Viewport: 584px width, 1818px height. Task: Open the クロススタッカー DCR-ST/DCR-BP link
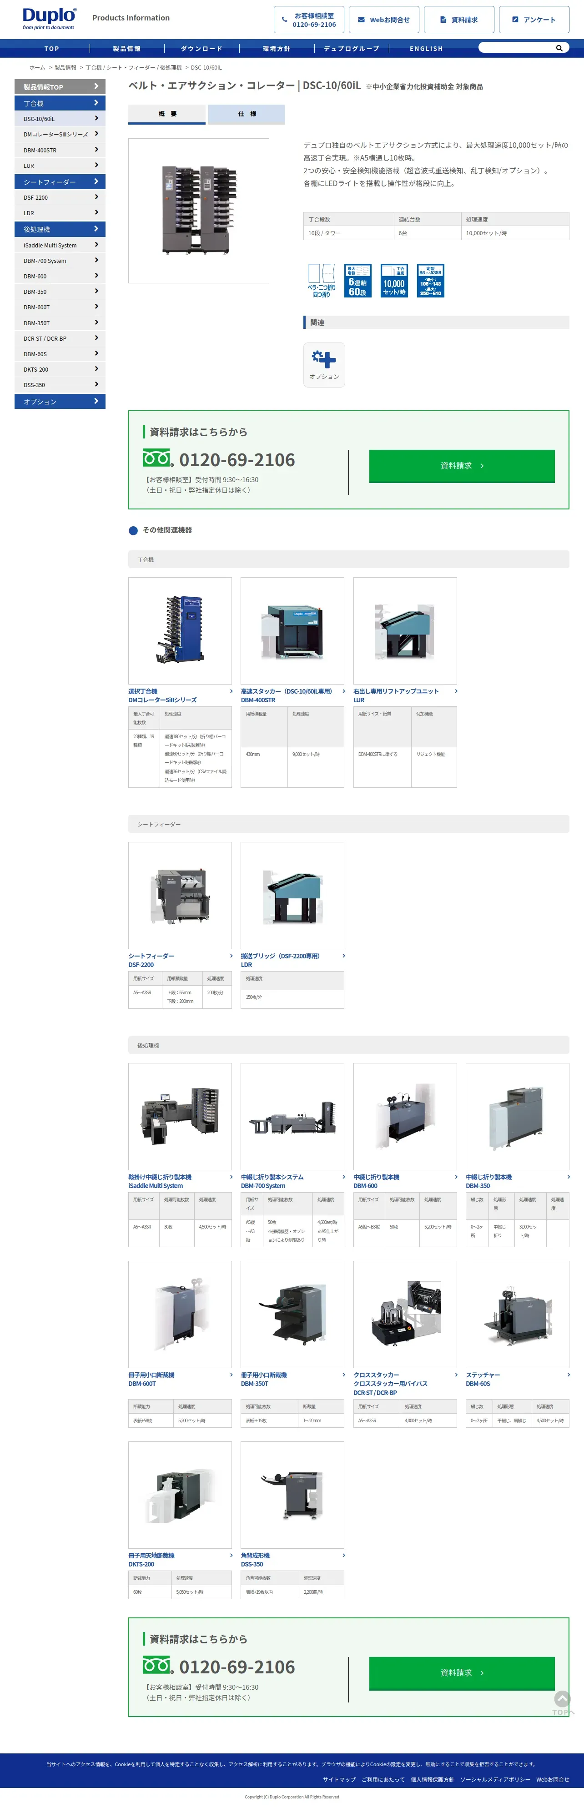pos(390,1383)
